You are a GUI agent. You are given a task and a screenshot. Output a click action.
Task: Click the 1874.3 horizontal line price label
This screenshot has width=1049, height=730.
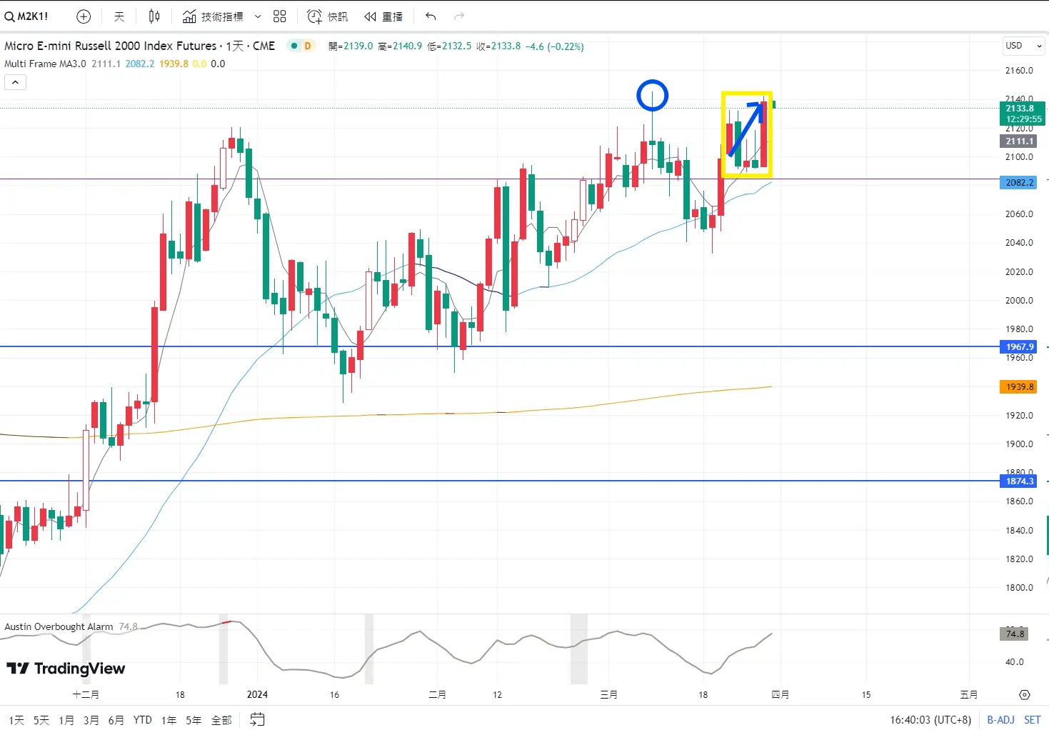1020,481
